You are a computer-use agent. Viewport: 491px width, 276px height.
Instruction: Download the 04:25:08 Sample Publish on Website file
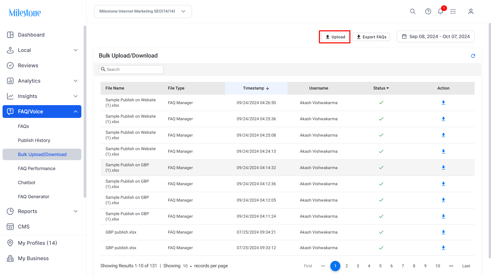coord(443,135)
